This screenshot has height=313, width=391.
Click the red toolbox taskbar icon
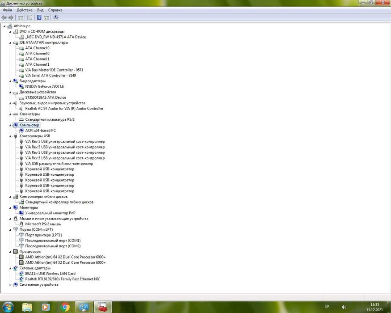pos(102,307)
